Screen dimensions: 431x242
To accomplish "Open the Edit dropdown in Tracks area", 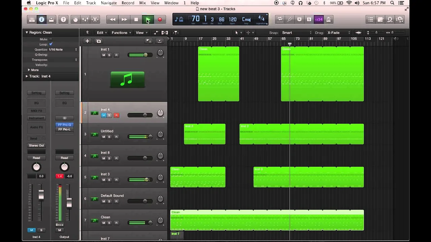I will click(102, 33).
